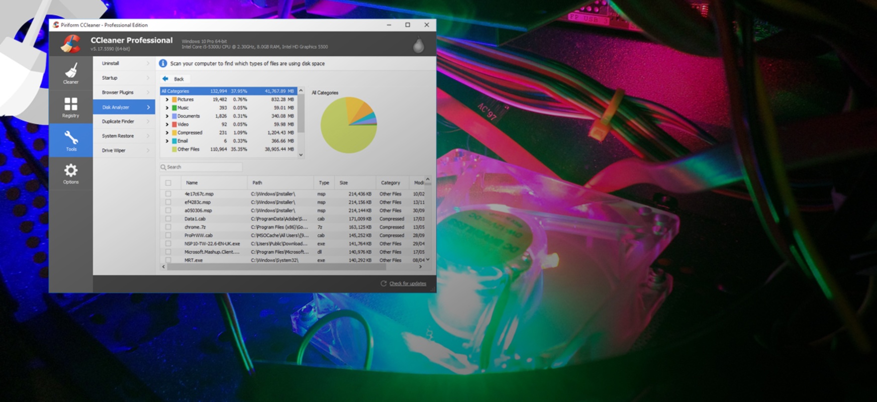Check the box for 4e17c67c.msp
The width and height of the screenshot is (877, 402).
(168, 194)
